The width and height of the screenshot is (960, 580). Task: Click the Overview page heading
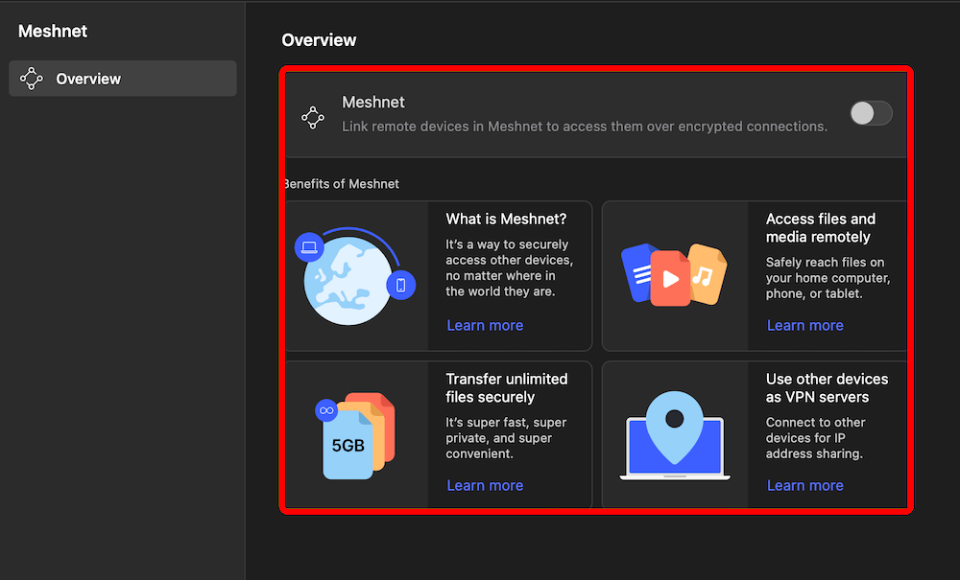(319, 40)
